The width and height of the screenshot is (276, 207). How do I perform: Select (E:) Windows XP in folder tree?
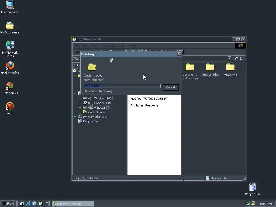99,108
